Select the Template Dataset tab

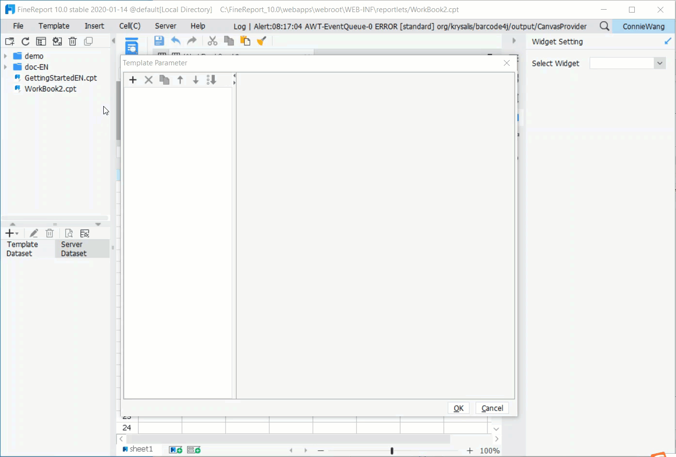click(x=28, y=249)
